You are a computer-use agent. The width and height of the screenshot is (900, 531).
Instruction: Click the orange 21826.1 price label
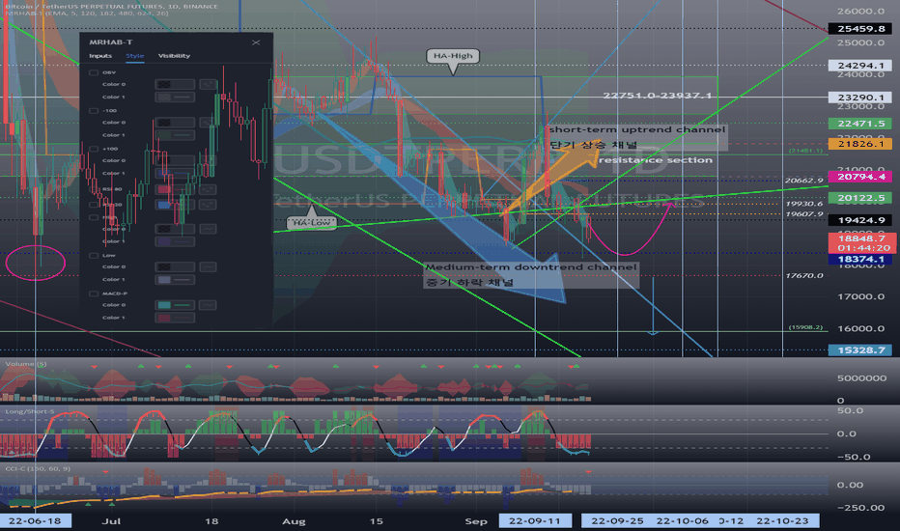860,144
